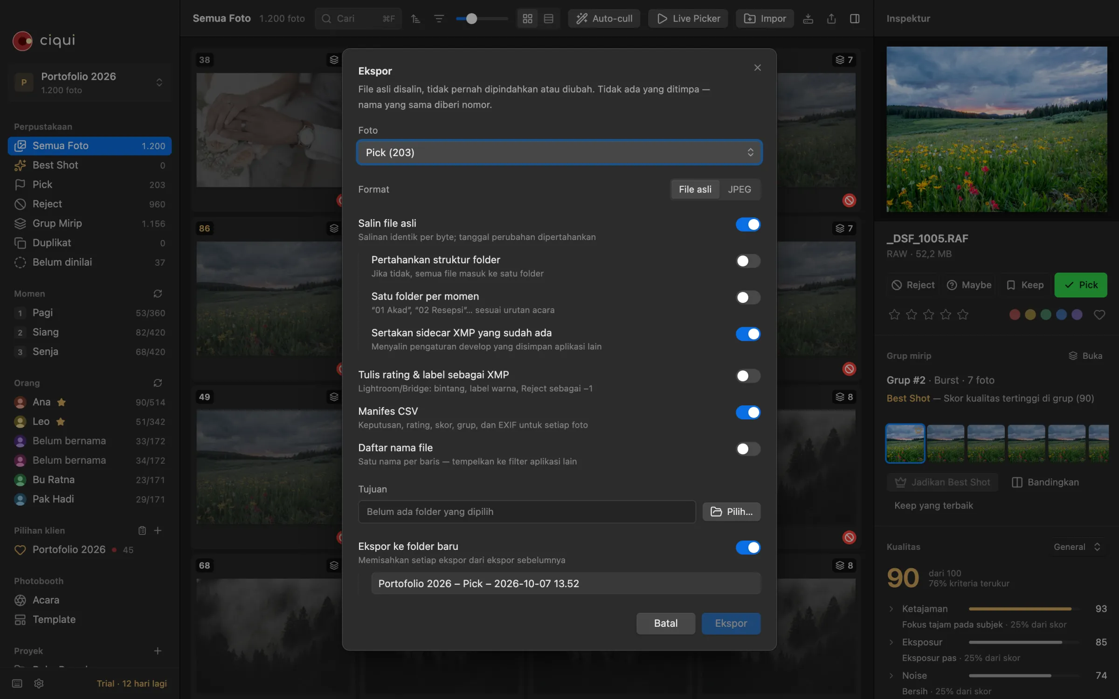Image resolution: width=1119 pixels, height=699 pixels.
Task: Open the filter lines icon in toolbar
Action: click(439, 19)
